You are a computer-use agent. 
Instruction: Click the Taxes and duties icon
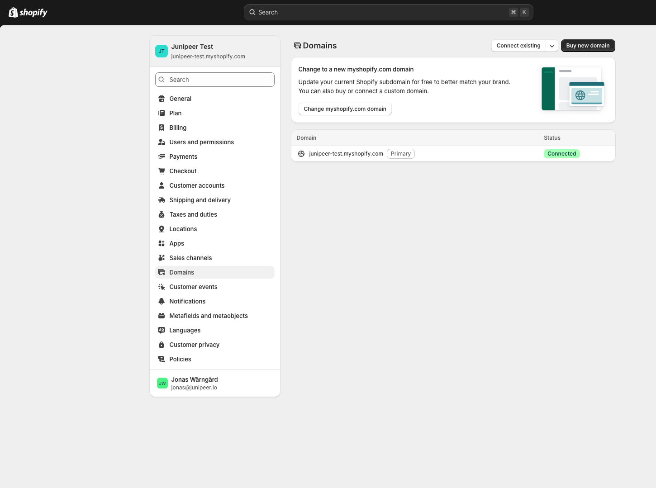162,214
